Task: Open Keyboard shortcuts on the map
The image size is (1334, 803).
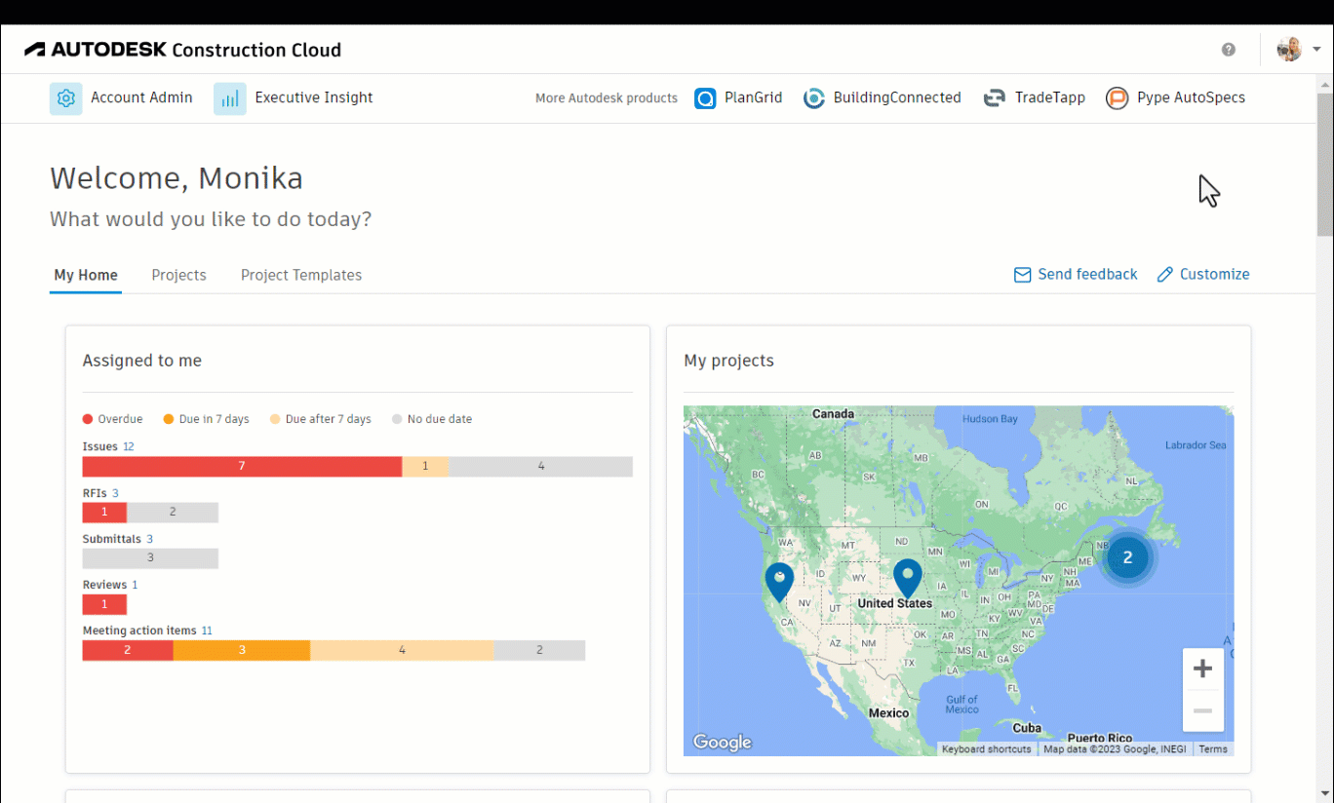Action: click(986, 749)
